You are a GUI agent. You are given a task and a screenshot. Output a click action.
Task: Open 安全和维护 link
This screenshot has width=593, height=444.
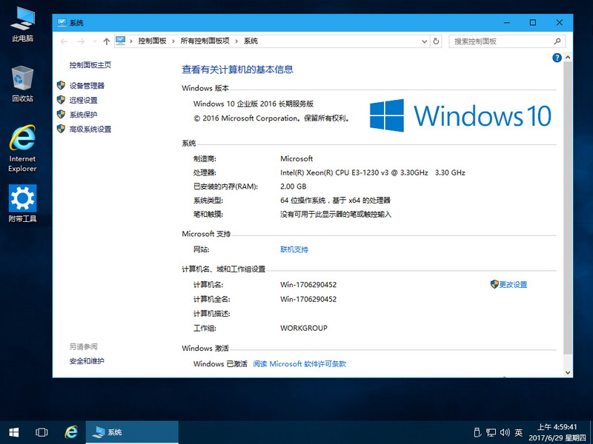[87, 361]
